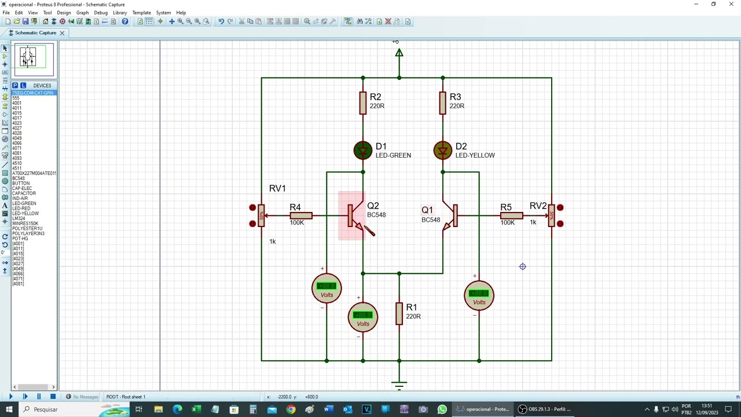Open the Library menu

[x=120, y=12]
